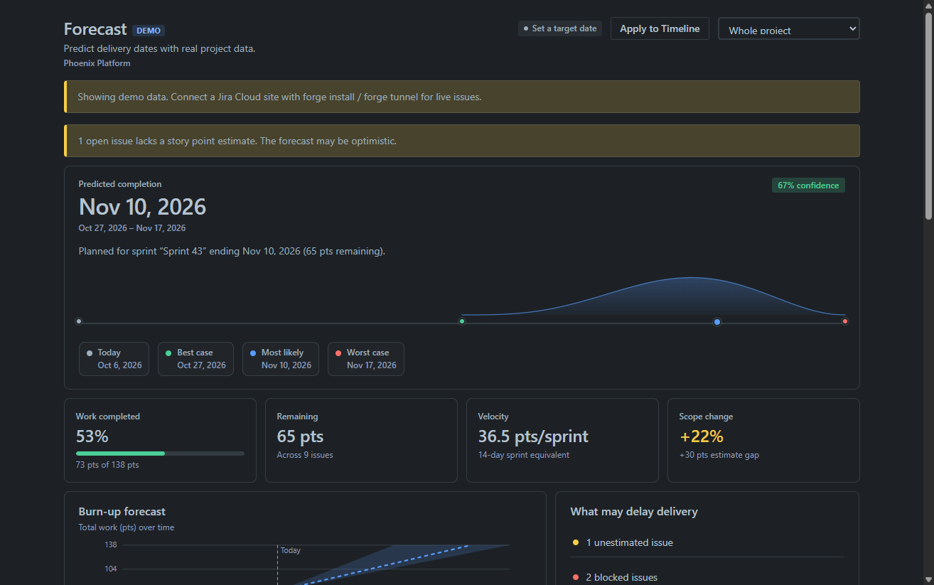Click the yellow dot beside unestimated issue
The width and height of the screenshot is (934, 585).
tap(575, 542)
